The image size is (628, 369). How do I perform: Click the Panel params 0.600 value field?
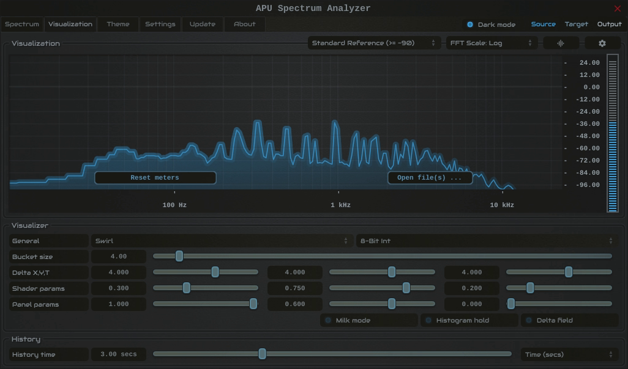pos(295,304)
